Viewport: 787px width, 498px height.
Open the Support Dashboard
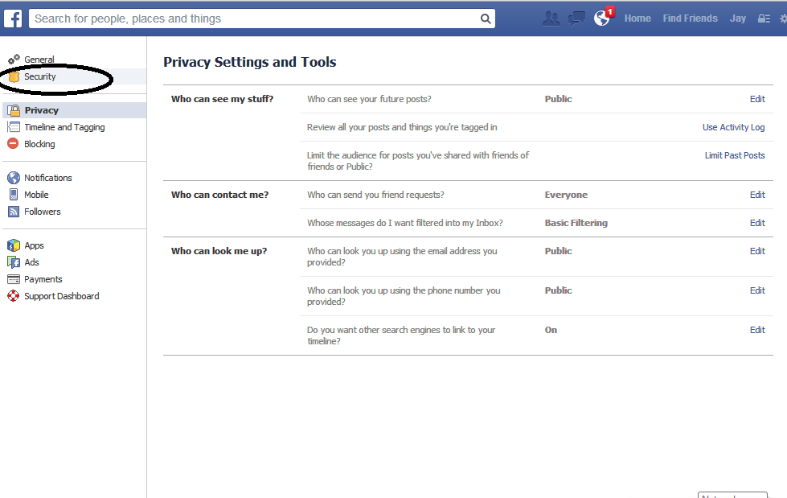60,295
